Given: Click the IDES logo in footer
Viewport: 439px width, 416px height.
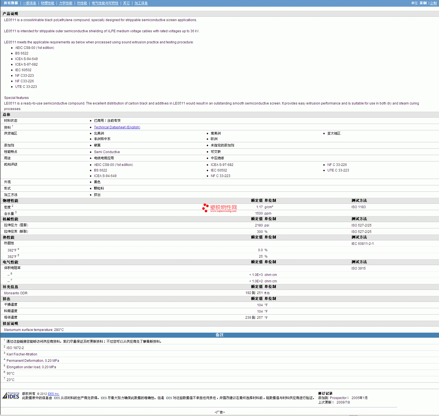Looking at the screenshot, I should pyautogui.click(x=11, y=395).
